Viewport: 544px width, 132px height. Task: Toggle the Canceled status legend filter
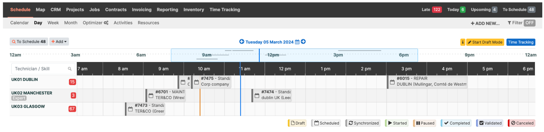(522, 123)
